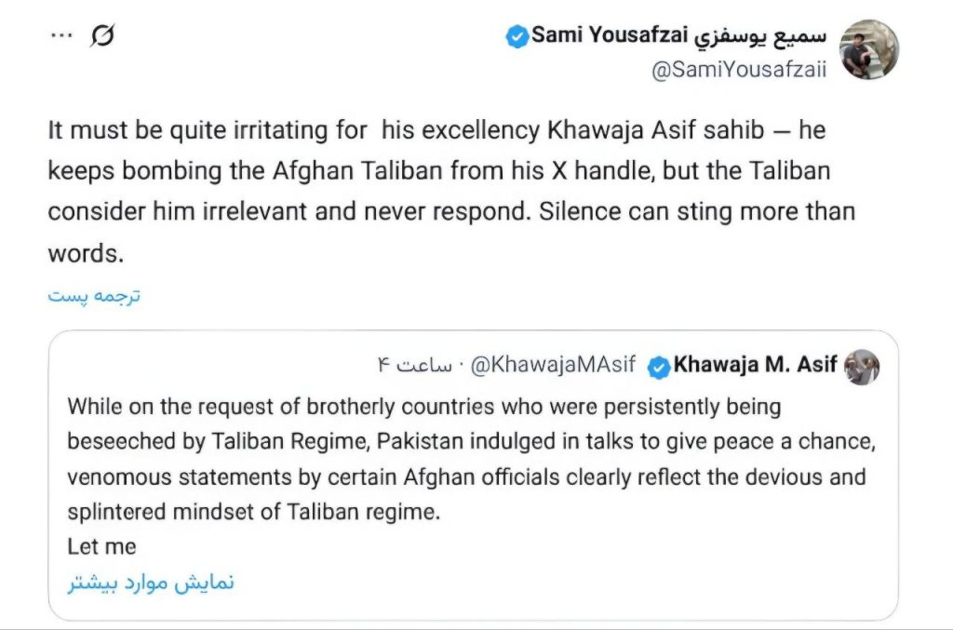Click the "۴ ساعت" timestamp on quoted post
Image resolution: width=953 pixels, height=630 pixels.
point(414,366)
